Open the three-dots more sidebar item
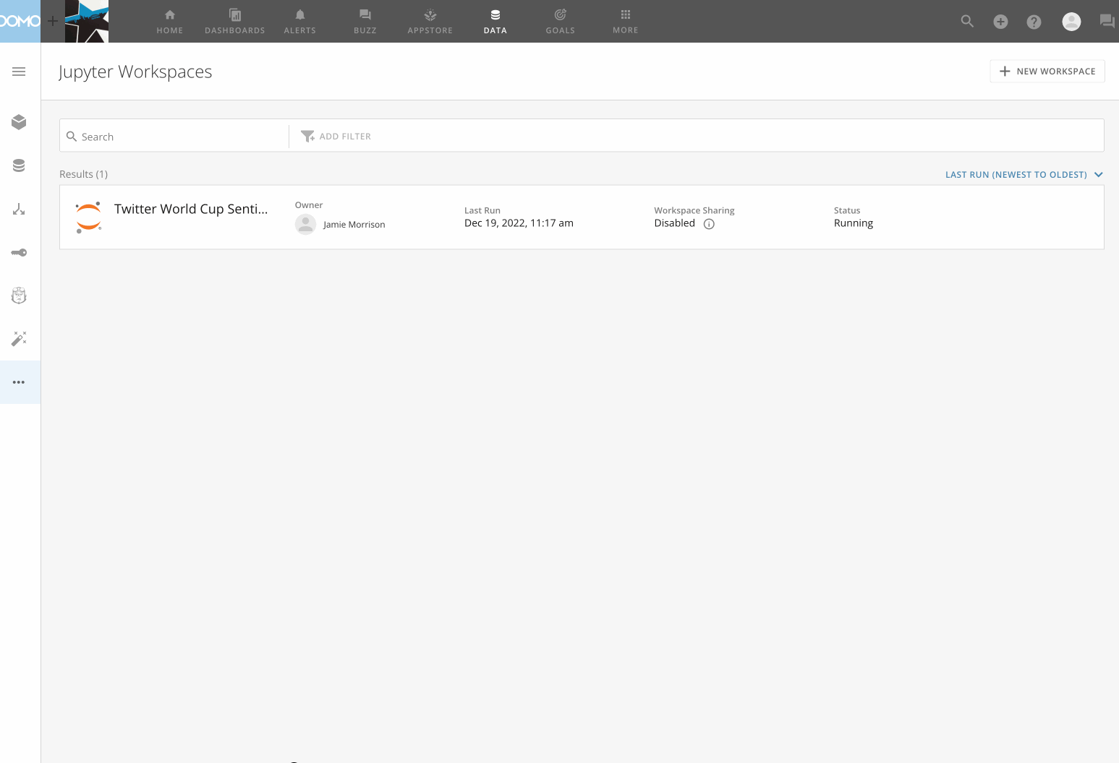Screen dimensions: 1119x763 (19, 382)
